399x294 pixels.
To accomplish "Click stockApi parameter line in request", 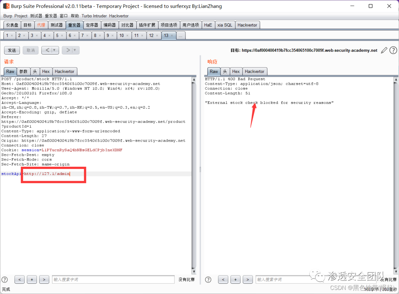I will coord(96,174).
